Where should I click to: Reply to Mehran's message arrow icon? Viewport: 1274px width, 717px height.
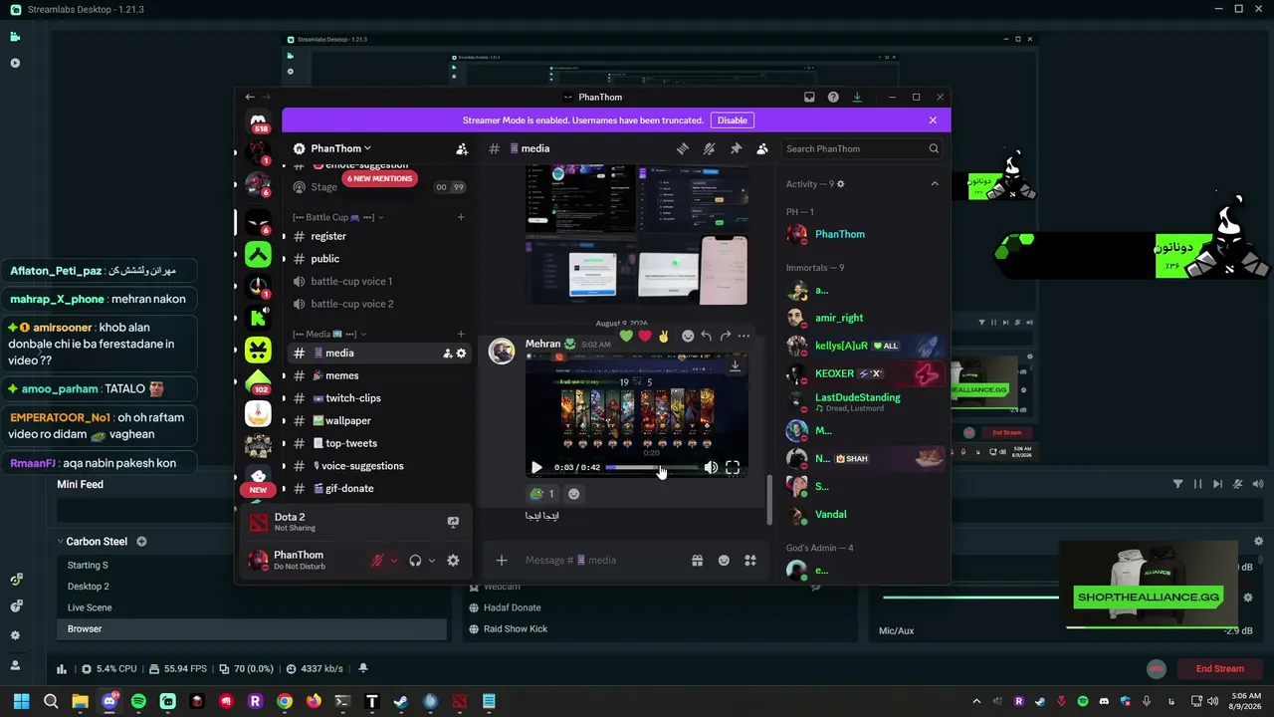coord(706,337)
